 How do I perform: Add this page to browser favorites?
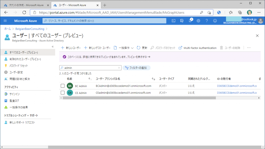209,12
